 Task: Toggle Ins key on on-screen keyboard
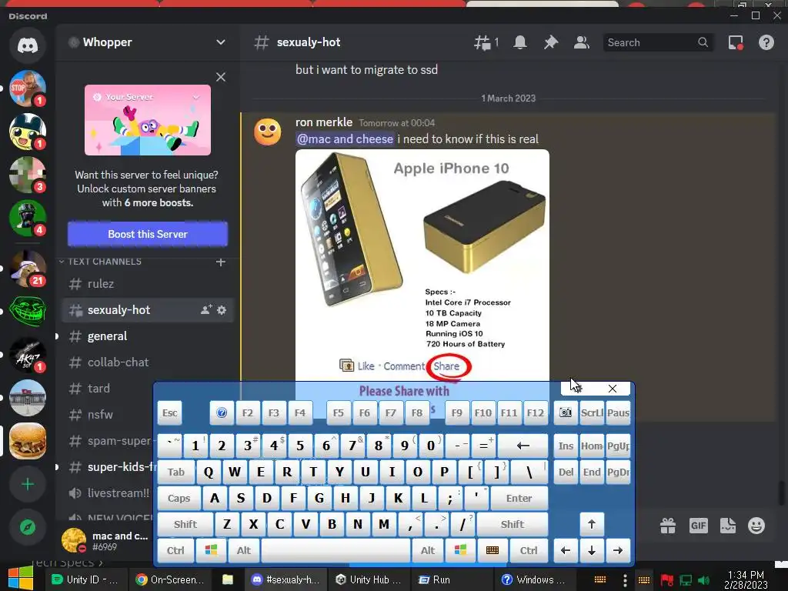pos(566,446)
